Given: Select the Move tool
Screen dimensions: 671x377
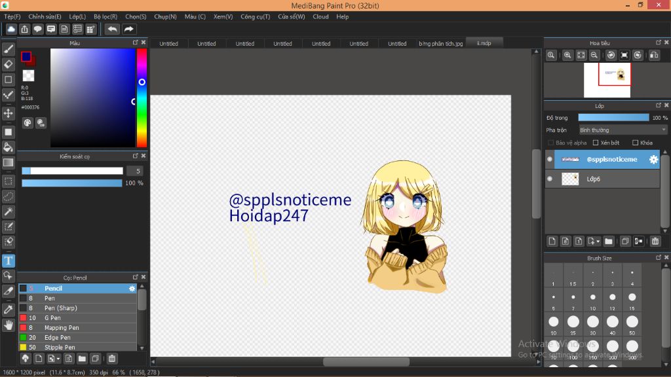Looking at the screenshot, I should 8,113.
